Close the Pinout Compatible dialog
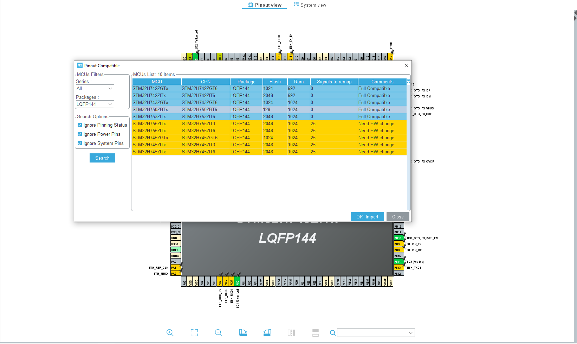Viewport: 577px width, 344px height. coord(406,65)
